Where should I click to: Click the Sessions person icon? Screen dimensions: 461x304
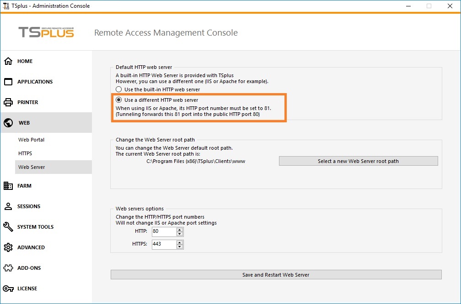click(8, 206)
